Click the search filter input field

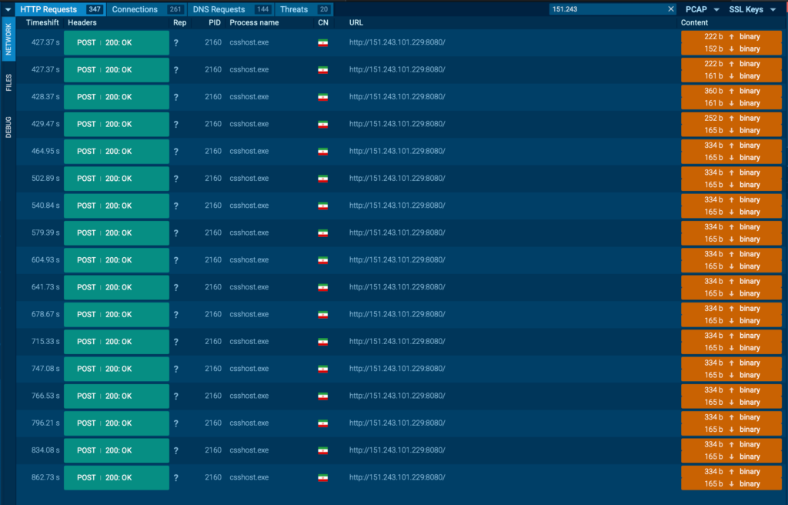coord(608,9)
